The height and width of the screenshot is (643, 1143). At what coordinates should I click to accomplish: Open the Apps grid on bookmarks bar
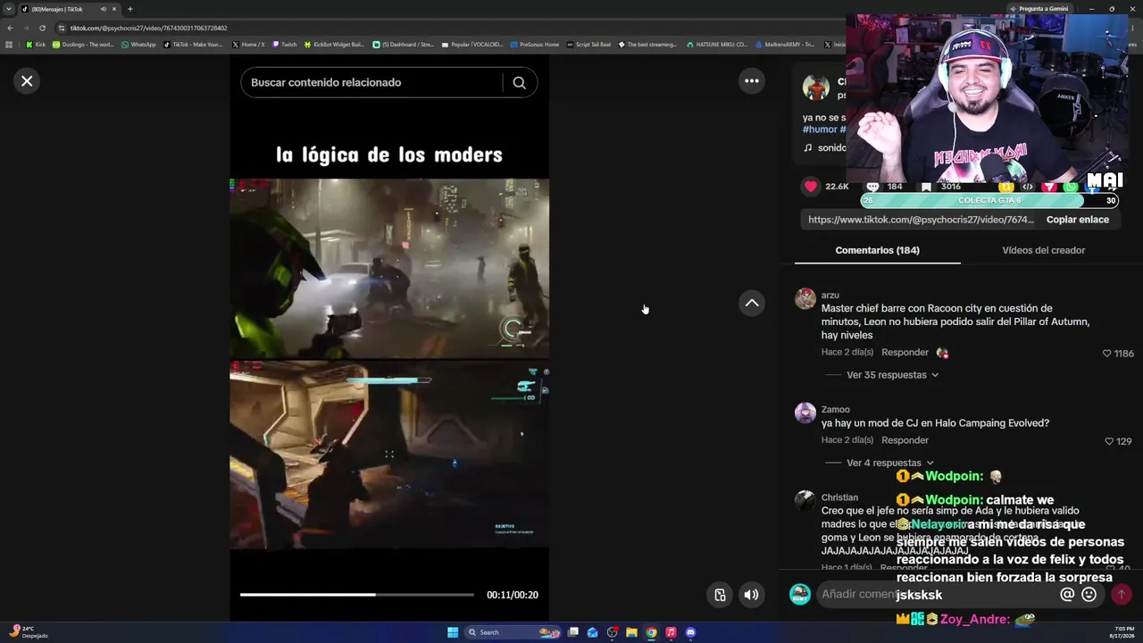(x=9, y=44)
